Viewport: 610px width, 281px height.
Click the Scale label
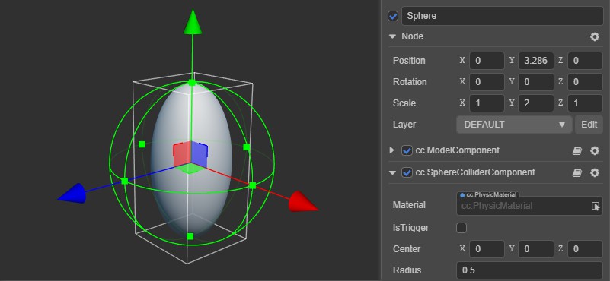[x=404, y=103]
